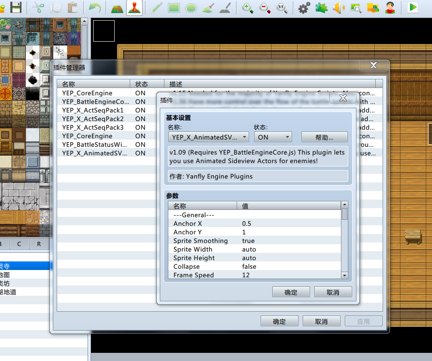Click the Copy icon in the toolbar
The height and width of the screenshot is (361, 432).
point(55,7)
